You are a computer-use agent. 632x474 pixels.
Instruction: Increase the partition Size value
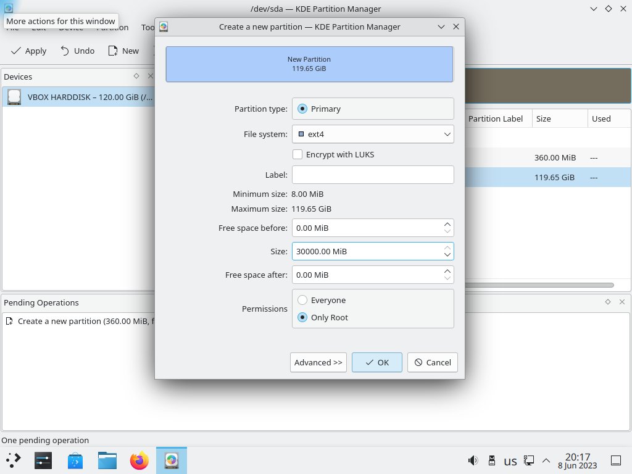447,248
